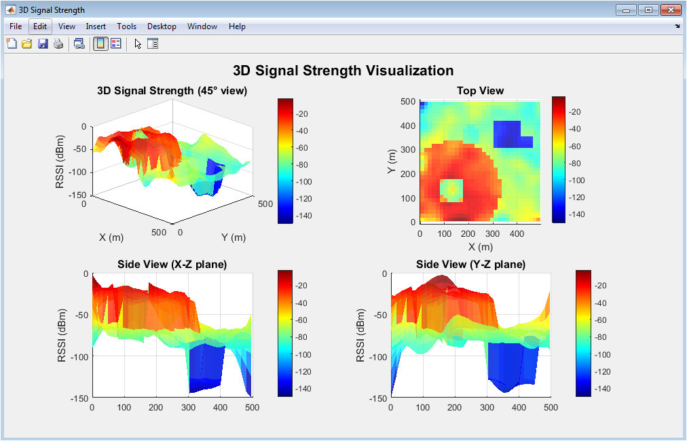687x441 pixels.
Task: Toggle the Insert Colorbar toolbar button
Action: click(x=100, y=44)
